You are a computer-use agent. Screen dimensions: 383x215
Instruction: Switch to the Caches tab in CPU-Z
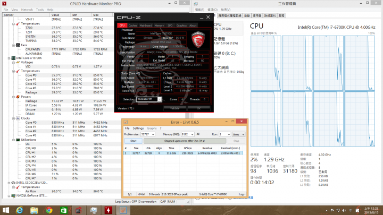pos(132,25)
